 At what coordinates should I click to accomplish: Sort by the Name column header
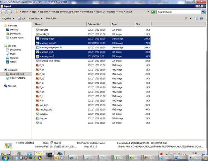click(60, 24)
